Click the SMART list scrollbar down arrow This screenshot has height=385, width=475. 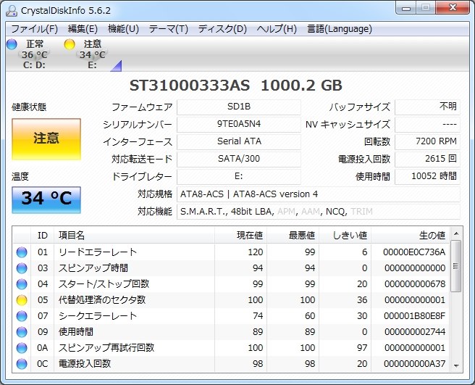456,365
